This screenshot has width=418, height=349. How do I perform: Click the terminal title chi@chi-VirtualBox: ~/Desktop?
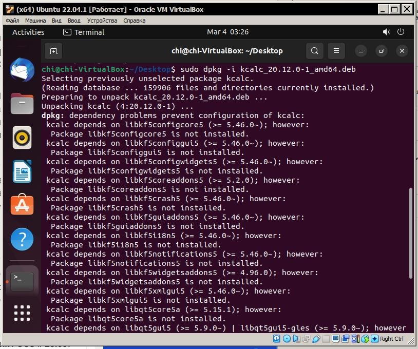tap(227, 51)
